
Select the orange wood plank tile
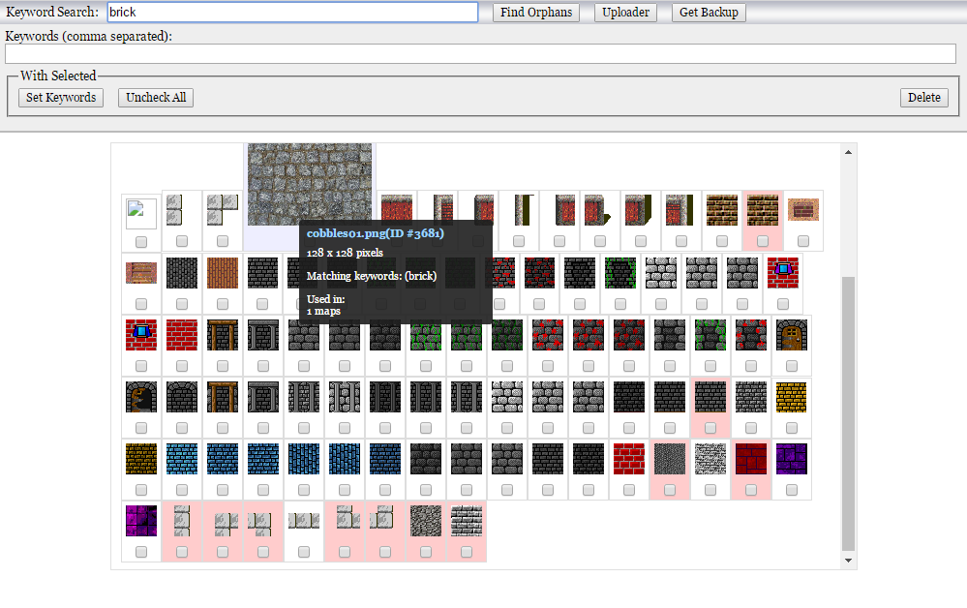tap(223, 273)
